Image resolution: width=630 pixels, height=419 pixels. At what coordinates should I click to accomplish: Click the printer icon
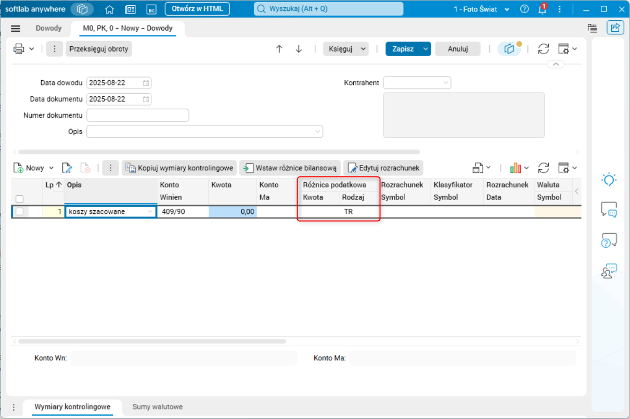pyautogui.click(x=19, y=49)
